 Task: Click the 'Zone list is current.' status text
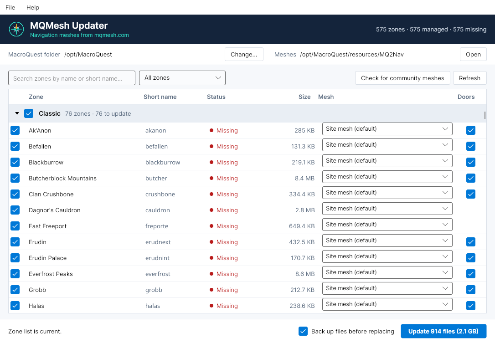pyautogui.click(x=35, y=331)
